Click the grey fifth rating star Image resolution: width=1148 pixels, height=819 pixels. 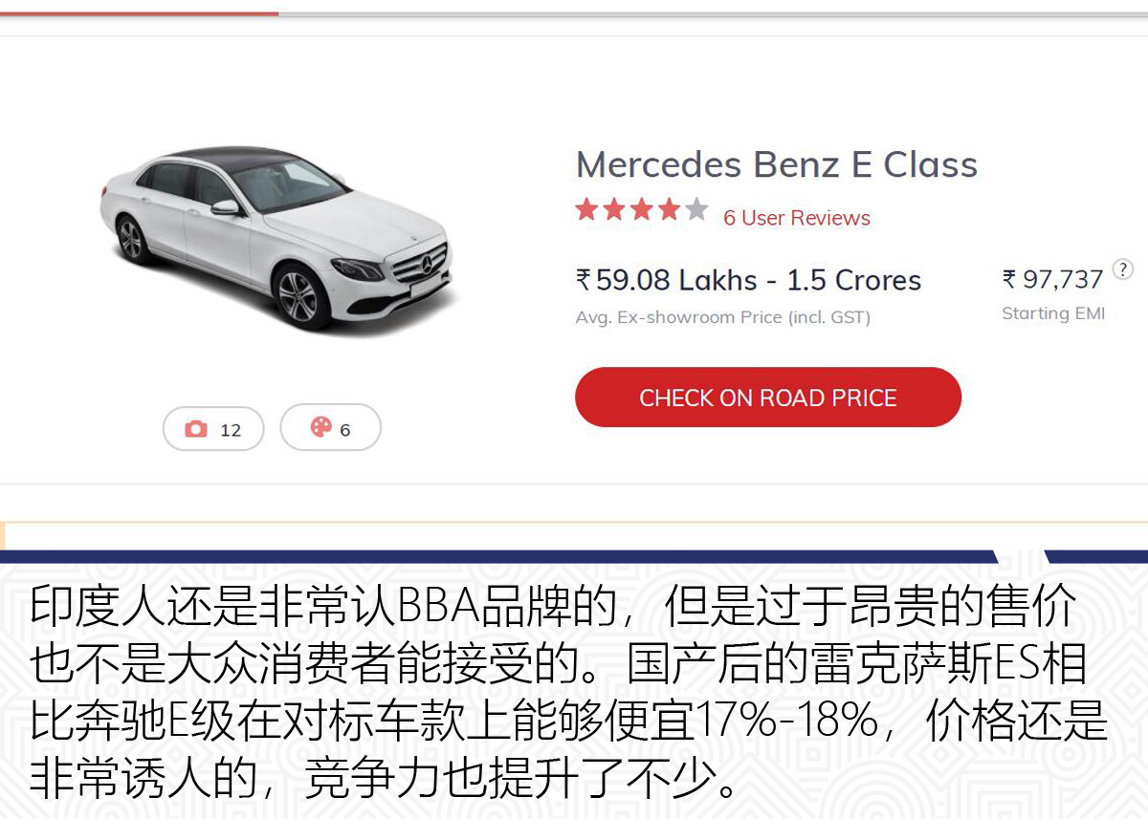tap(697, 209)
